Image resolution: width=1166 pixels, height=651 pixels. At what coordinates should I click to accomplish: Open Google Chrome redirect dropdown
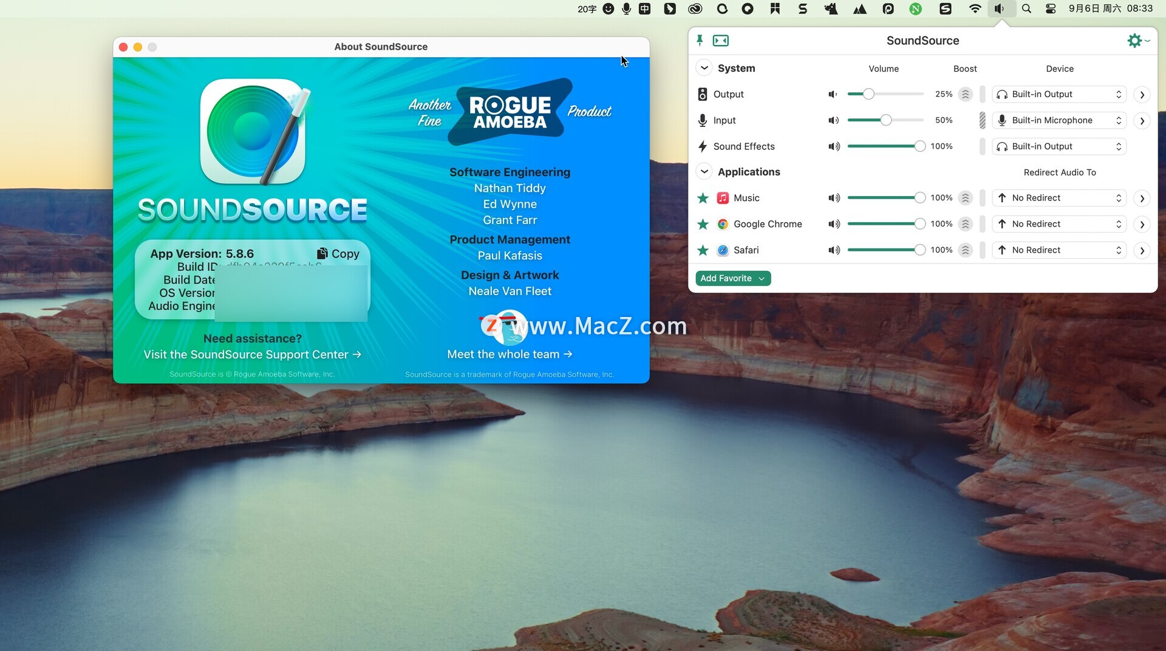click(1059, 224)
